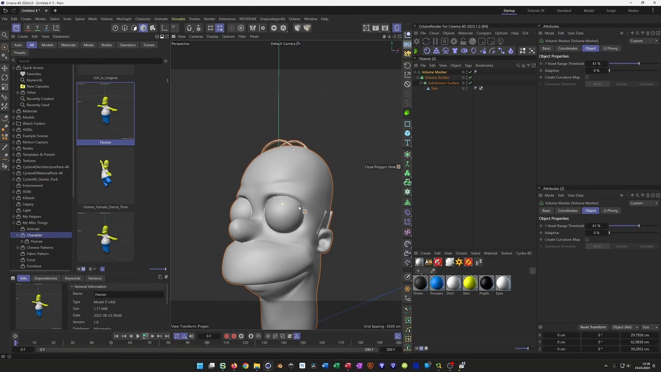Click the Windows Start button
Image resolution: width=661 pixels, height=372 pixels.
[x=200, y=365]
